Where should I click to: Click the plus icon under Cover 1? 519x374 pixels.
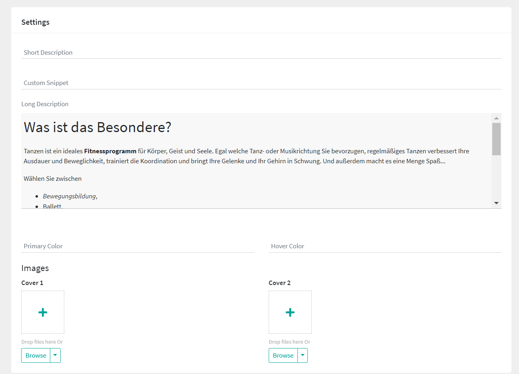click(43, 312)
